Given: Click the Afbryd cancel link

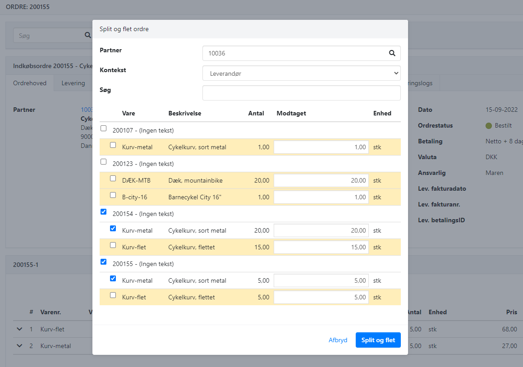Looking at the screenshot, I should pos(338,340).
